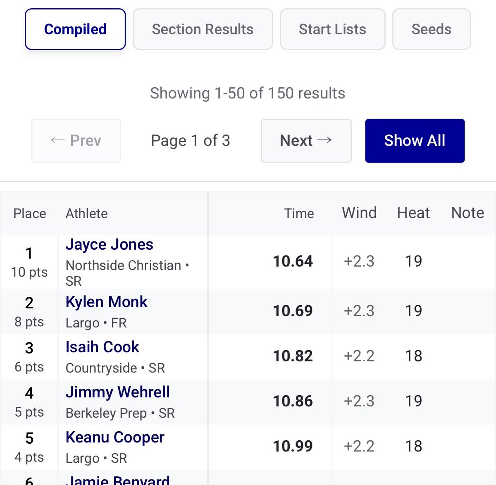496x485 pixels.
Task: Open the Start Lists tab
Action: 333,29
